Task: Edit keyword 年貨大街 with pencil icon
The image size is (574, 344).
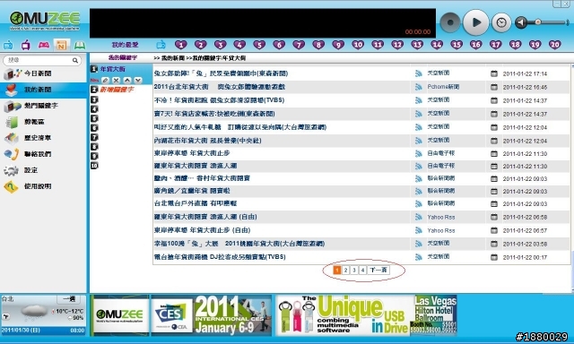Action: tap(106, 80)
